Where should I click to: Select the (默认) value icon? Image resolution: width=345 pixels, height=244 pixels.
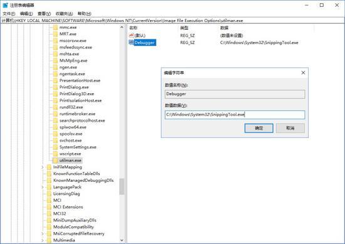[131, 35]
